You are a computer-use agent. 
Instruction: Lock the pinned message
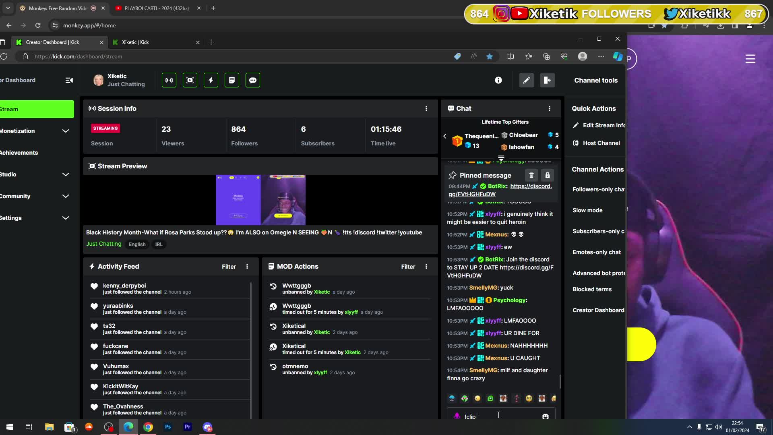tap(548, 175)
